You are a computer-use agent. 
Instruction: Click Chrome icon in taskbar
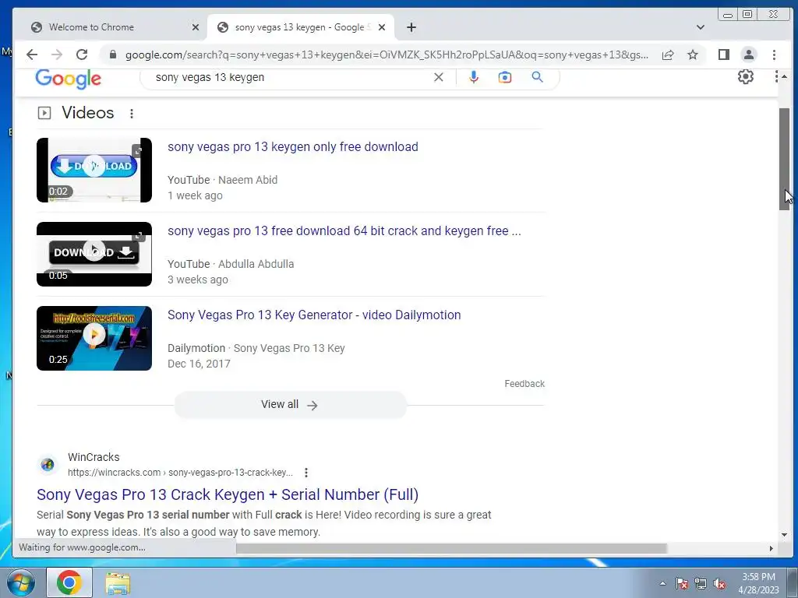click(69, 582)
